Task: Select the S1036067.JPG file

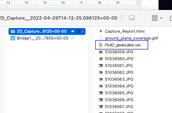Action: tap(119, 106)
